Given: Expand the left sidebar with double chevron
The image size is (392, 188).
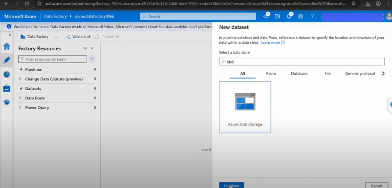Looking at the screenshot, I should (10, 35).
